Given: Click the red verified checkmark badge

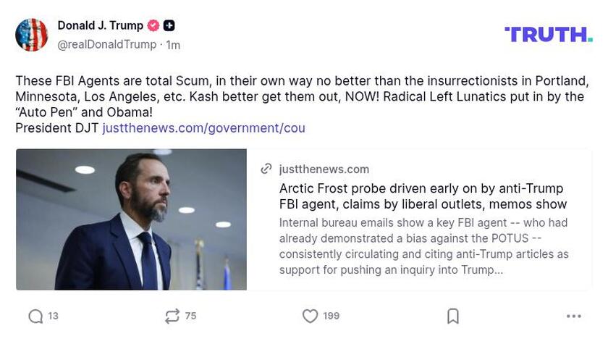Looking at the screenshot, I should click(x=153, y=25).
